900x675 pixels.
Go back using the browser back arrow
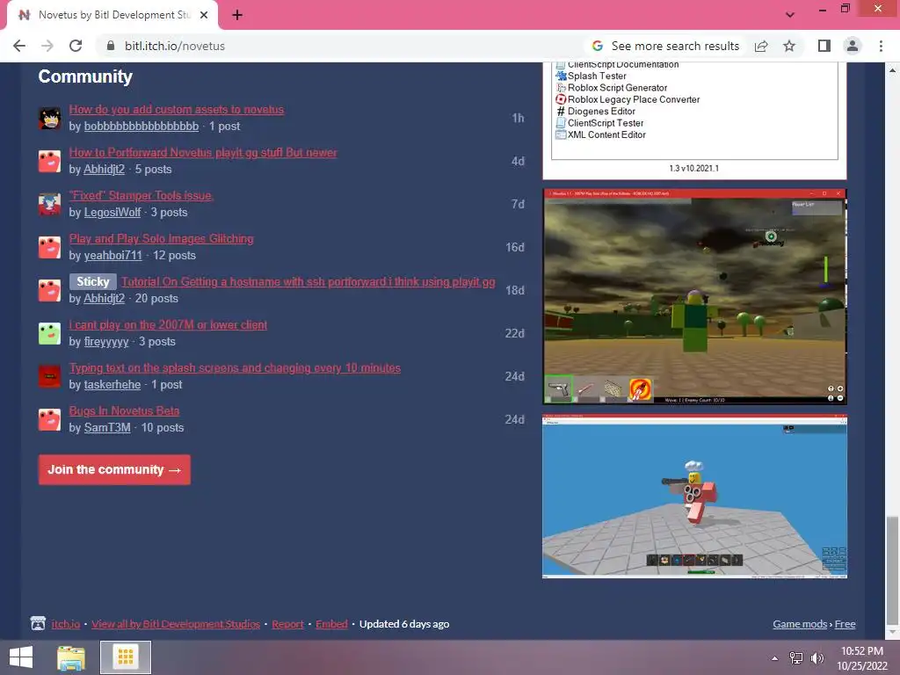(19, 46)
